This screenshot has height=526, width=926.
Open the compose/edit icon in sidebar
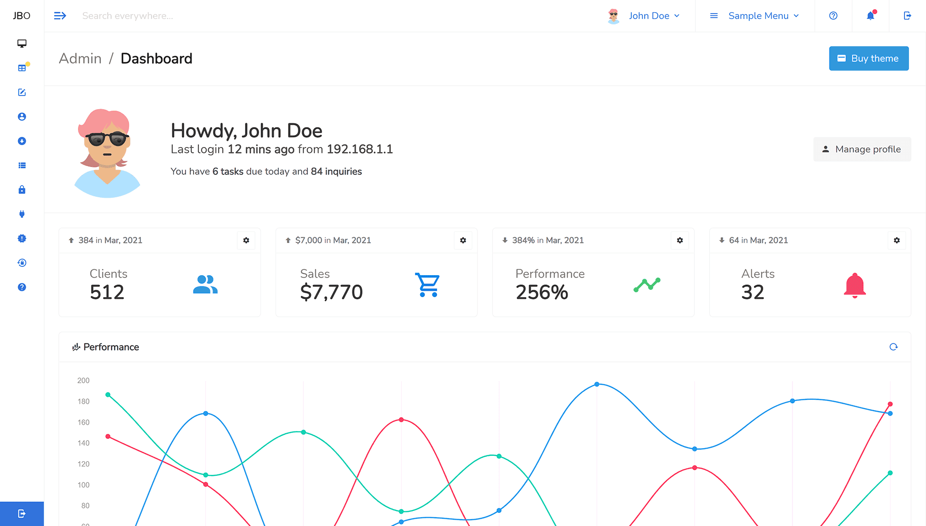tap(22, 92)
